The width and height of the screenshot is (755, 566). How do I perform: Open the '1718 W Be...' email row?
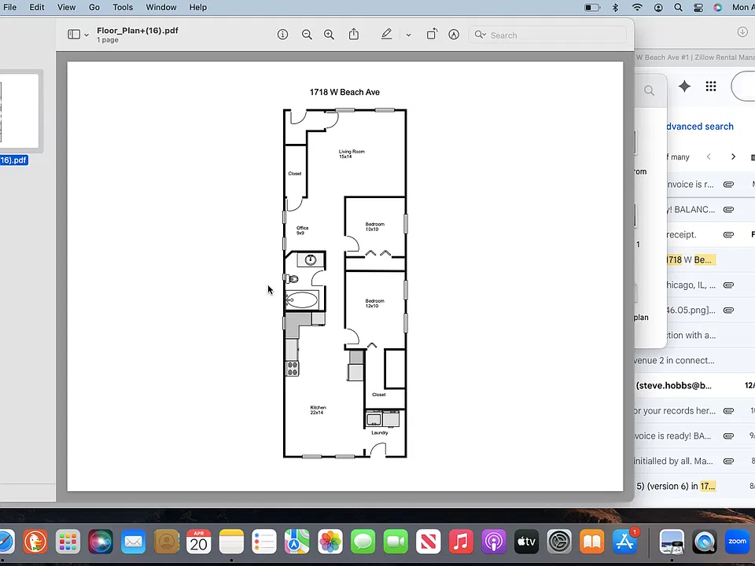(x=711, y=260)
